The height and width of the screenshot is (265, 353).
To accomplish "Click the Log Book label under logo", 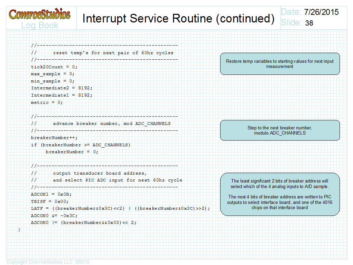I will click(40, 25).
